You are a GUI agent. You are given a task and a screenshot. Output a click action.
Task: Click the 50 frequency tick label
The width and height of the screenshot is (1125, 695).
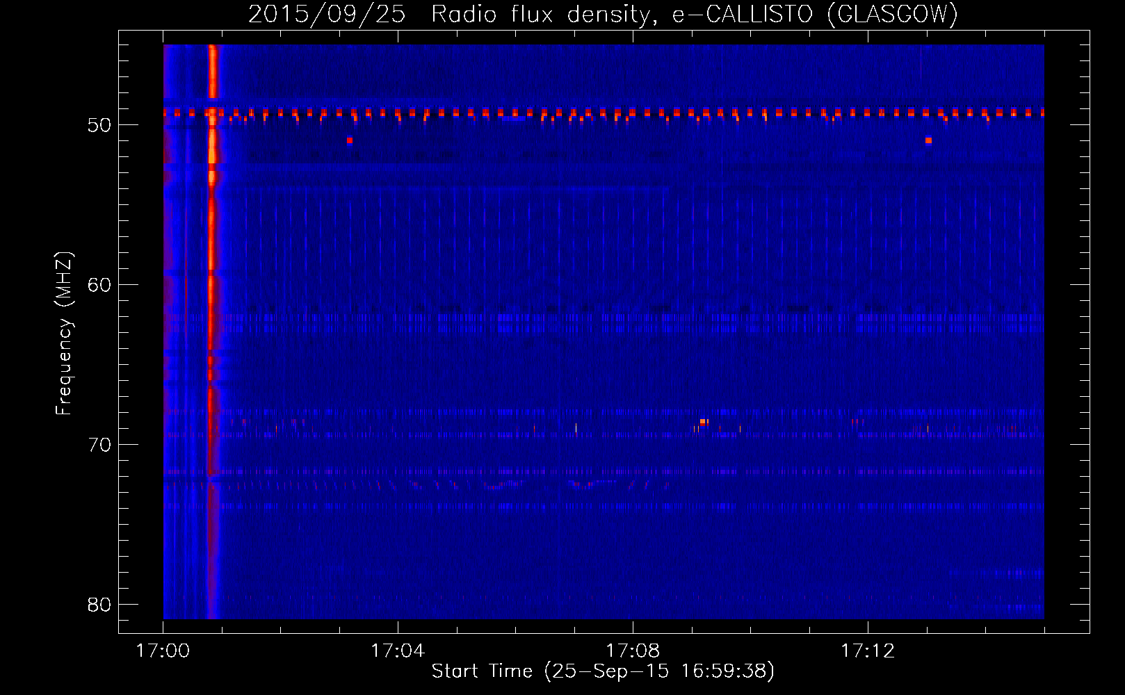pos(99,125)
